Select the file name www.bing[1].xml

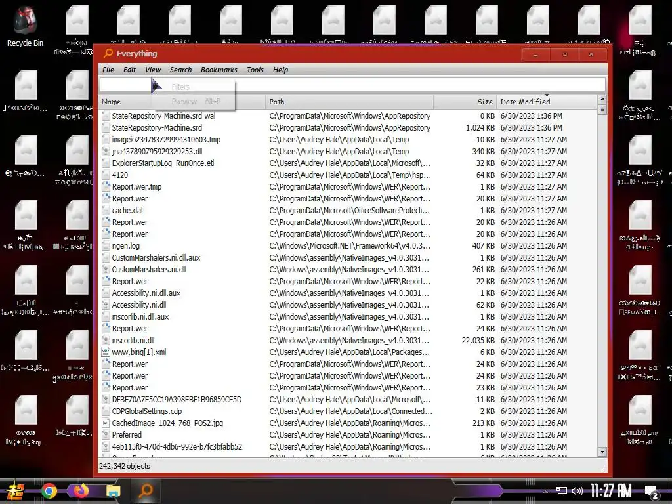pyautogui.click(x=139, y=352)
